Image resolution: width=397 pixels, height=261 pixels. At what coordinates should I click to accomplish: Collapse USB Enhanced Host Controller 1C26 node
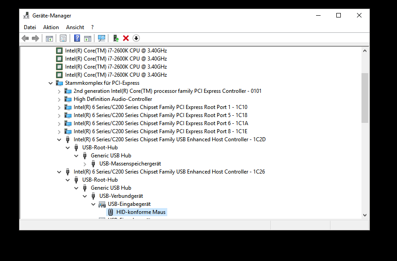point(59,172)
